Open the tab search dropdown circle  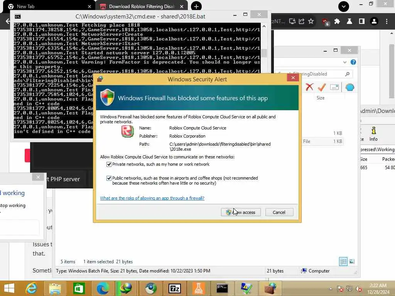click(x=344, y=7)
